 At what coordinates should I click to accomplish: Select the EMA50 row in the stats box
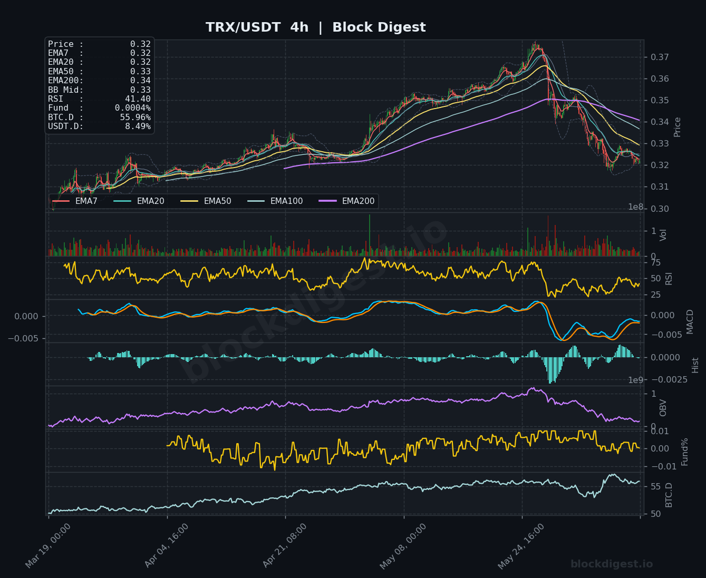tap(99, 72)
